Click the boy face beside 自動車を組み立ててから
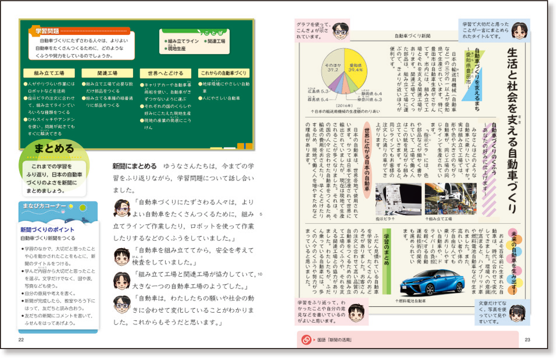The image size is (556, 358). pyautogui.click(x=122, y=257)
